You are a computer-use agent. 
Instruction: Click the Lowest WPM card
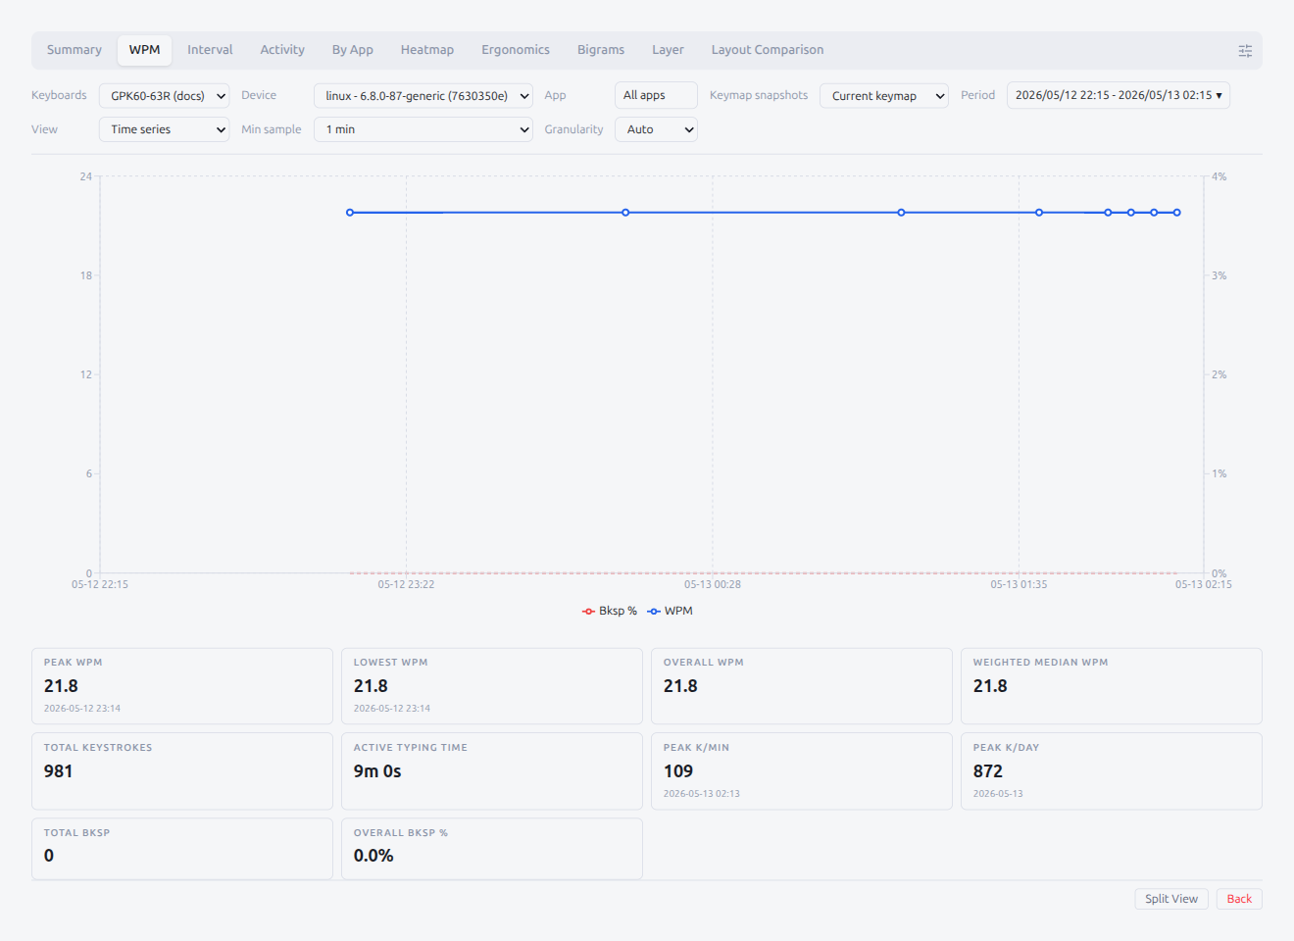(492, 686)
